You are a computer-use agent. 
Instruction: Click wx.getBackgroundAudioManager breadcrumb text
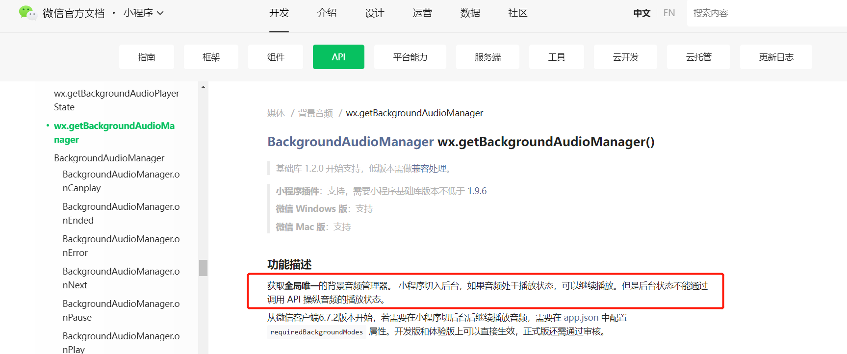tap(414, 113)
